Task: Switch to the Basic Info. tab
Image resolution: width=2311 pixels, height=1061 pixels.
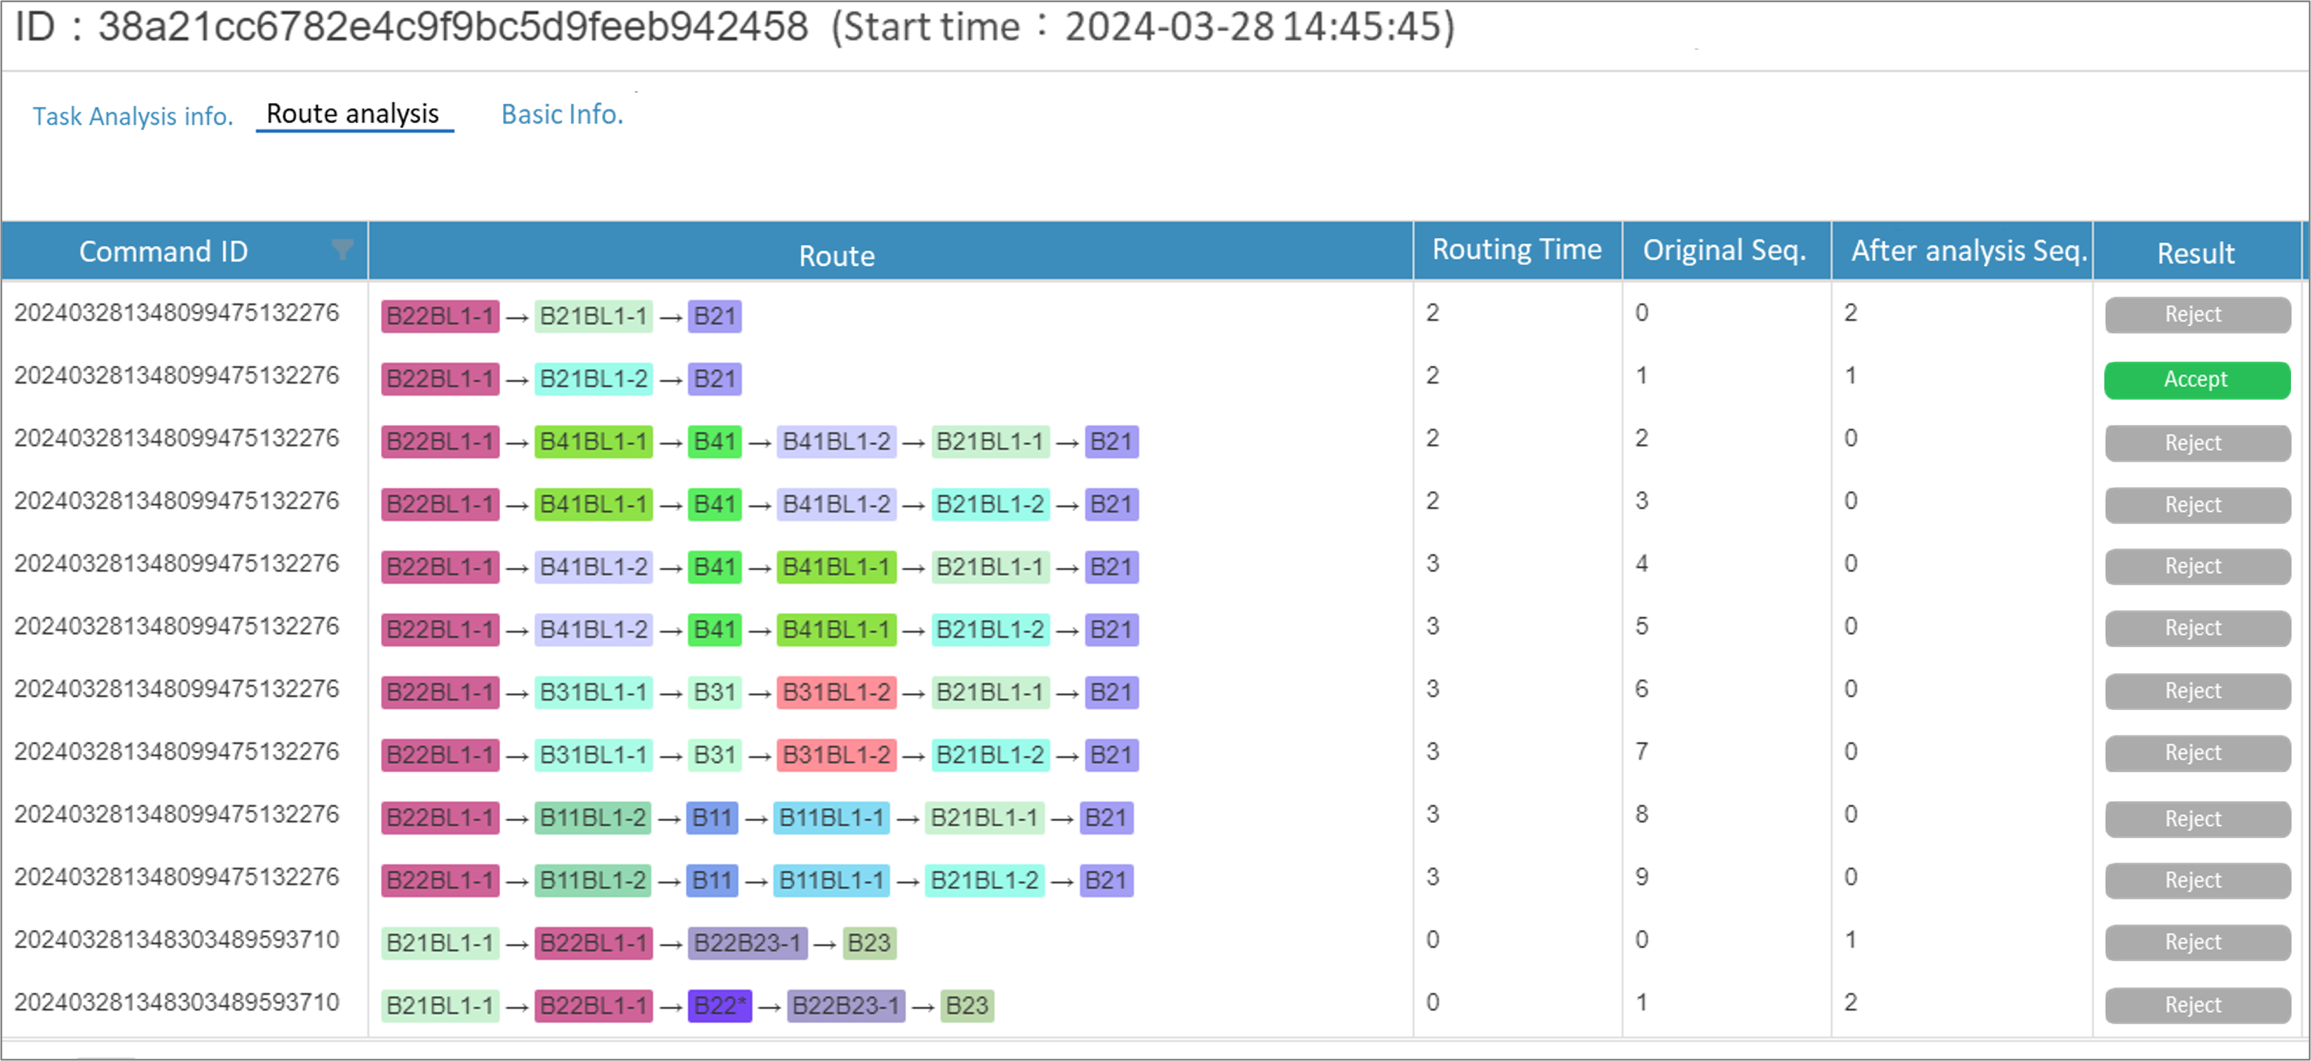Action: 562,115
